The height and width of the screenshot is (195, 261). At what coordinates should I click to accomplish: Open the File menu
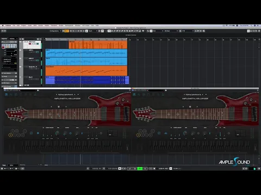click(14, 25)
